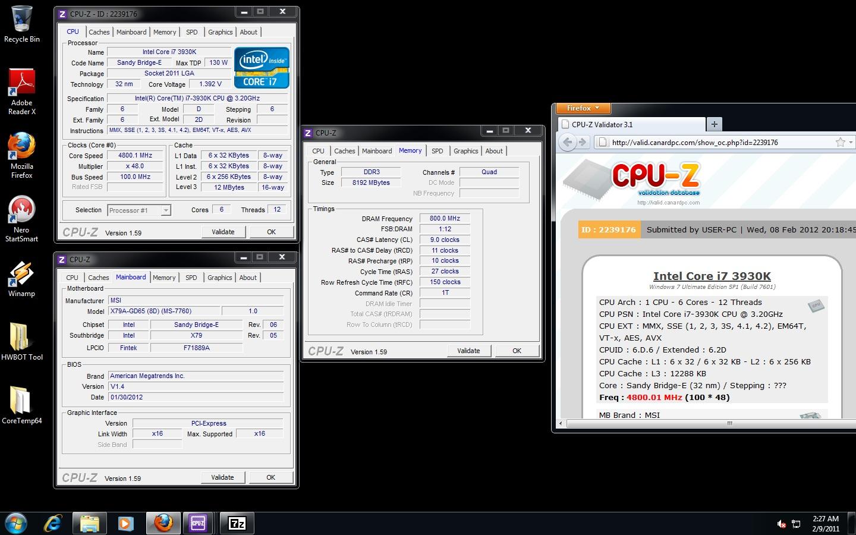Open the Firefox orange menu button
Image resolution: width=856 pixels, height=535 pixels.
click(x=583, y=108)
